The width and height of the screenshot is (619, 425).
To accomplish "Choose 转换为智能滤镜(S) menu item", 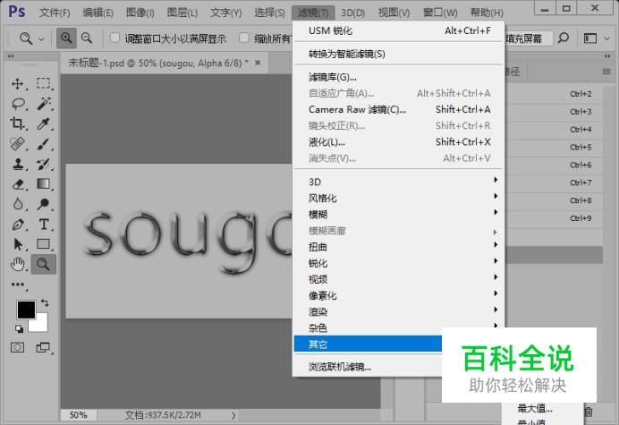I will point(399,54).
